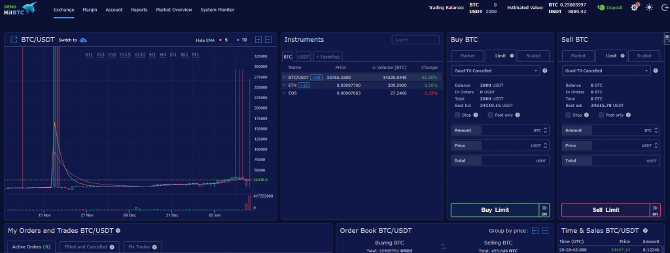This screenshot has width=670, height=253.
Task: Show help for Sell Post only option
Action: point(628,115)
